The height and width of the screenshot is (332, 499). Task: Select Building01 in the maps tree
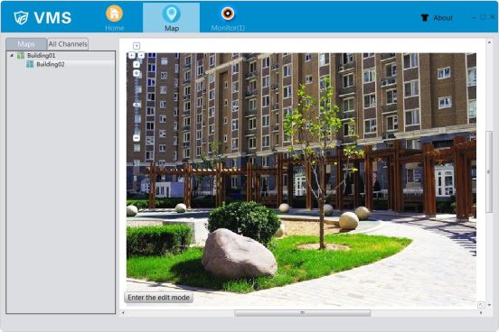[41, 55]
